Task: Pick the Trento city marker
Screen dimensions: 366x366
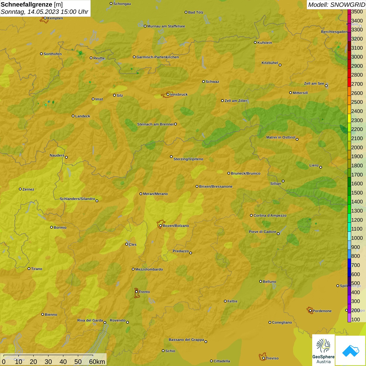Action: point(136,292)
